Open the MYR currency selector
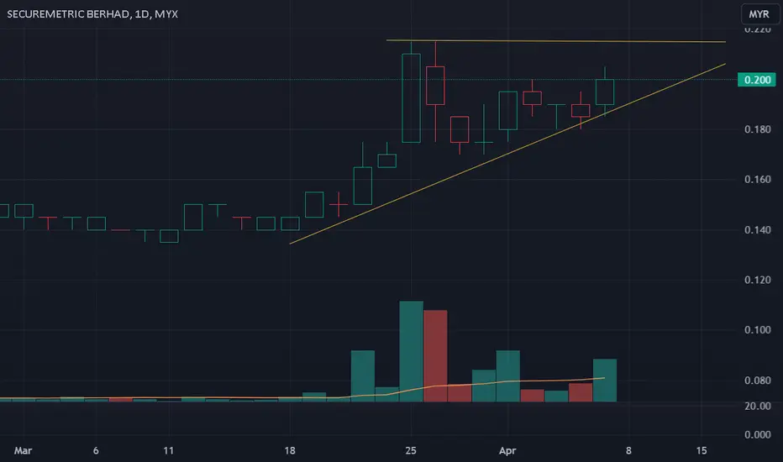 759,14
